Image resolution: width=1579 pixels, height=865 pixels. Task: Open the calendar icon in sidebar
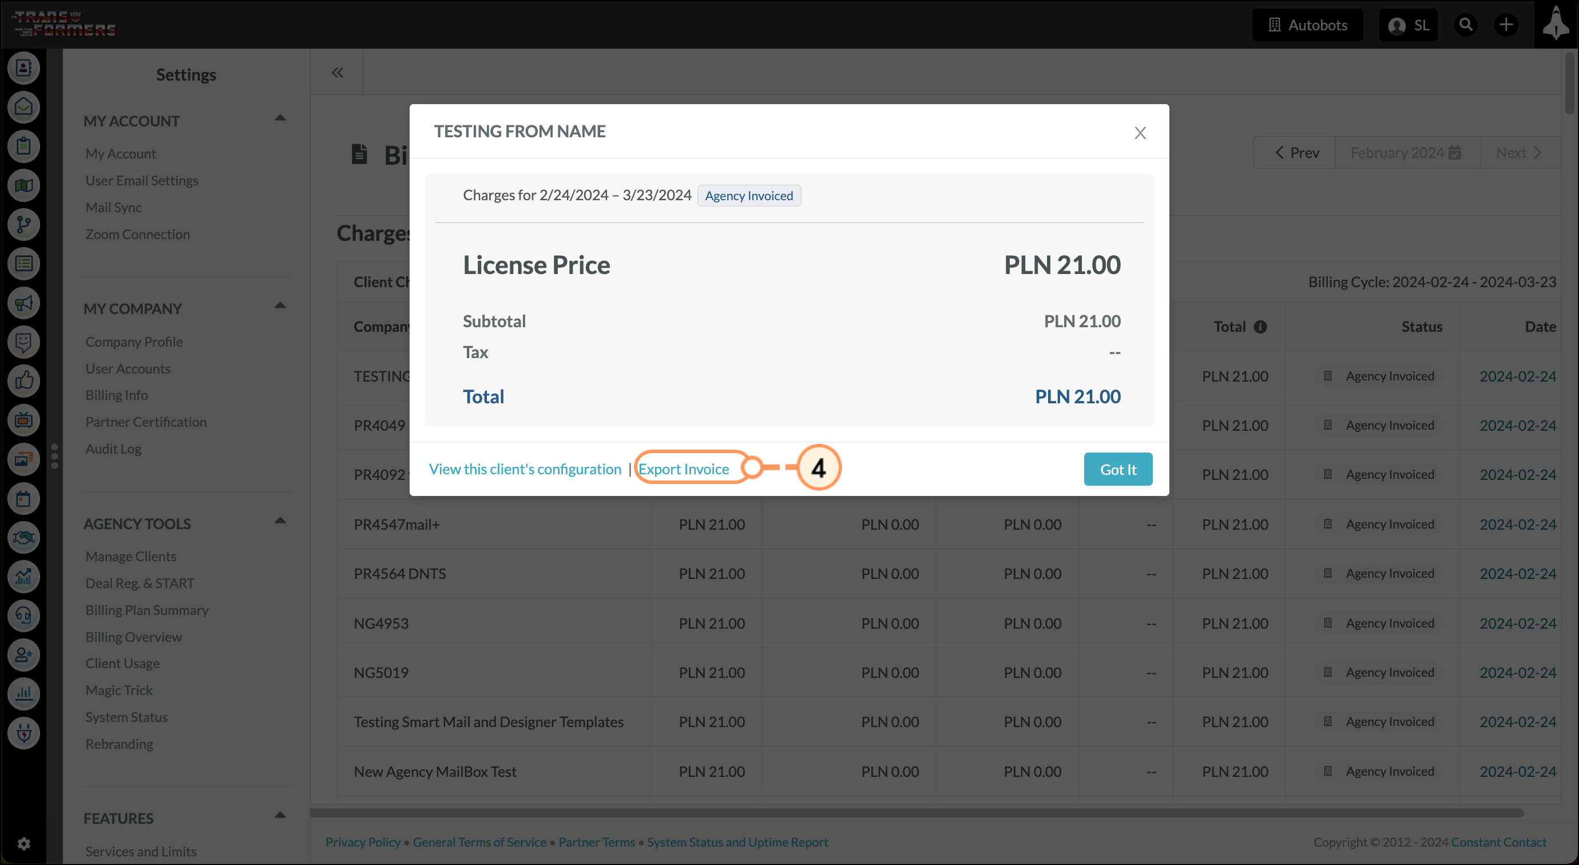click(x=23, y=499)
